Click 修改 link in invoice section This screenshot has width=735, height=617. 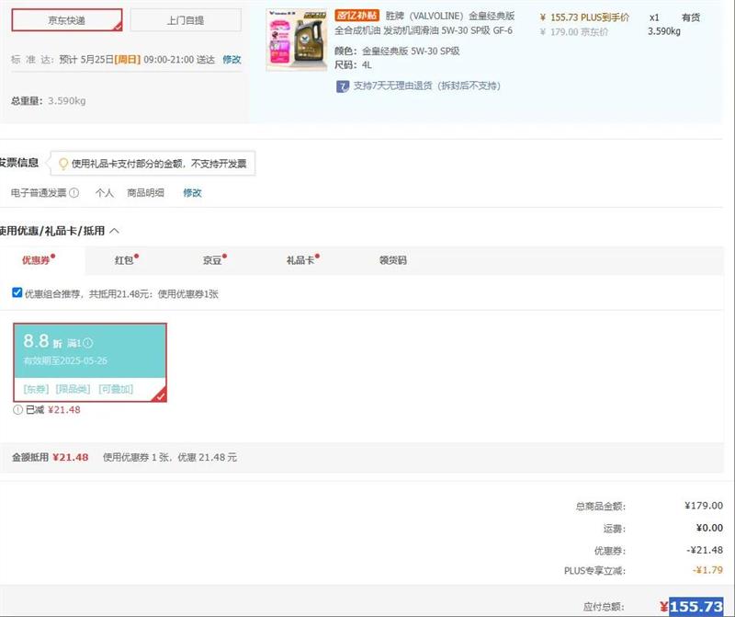pos(192,193)
